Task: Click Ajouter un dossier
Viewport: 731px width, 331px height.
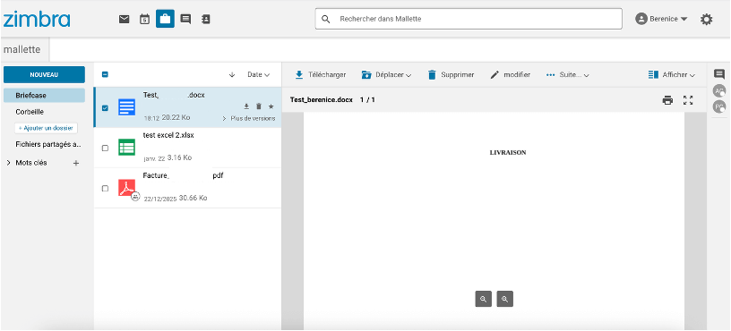Action: (x=47, y=128)
